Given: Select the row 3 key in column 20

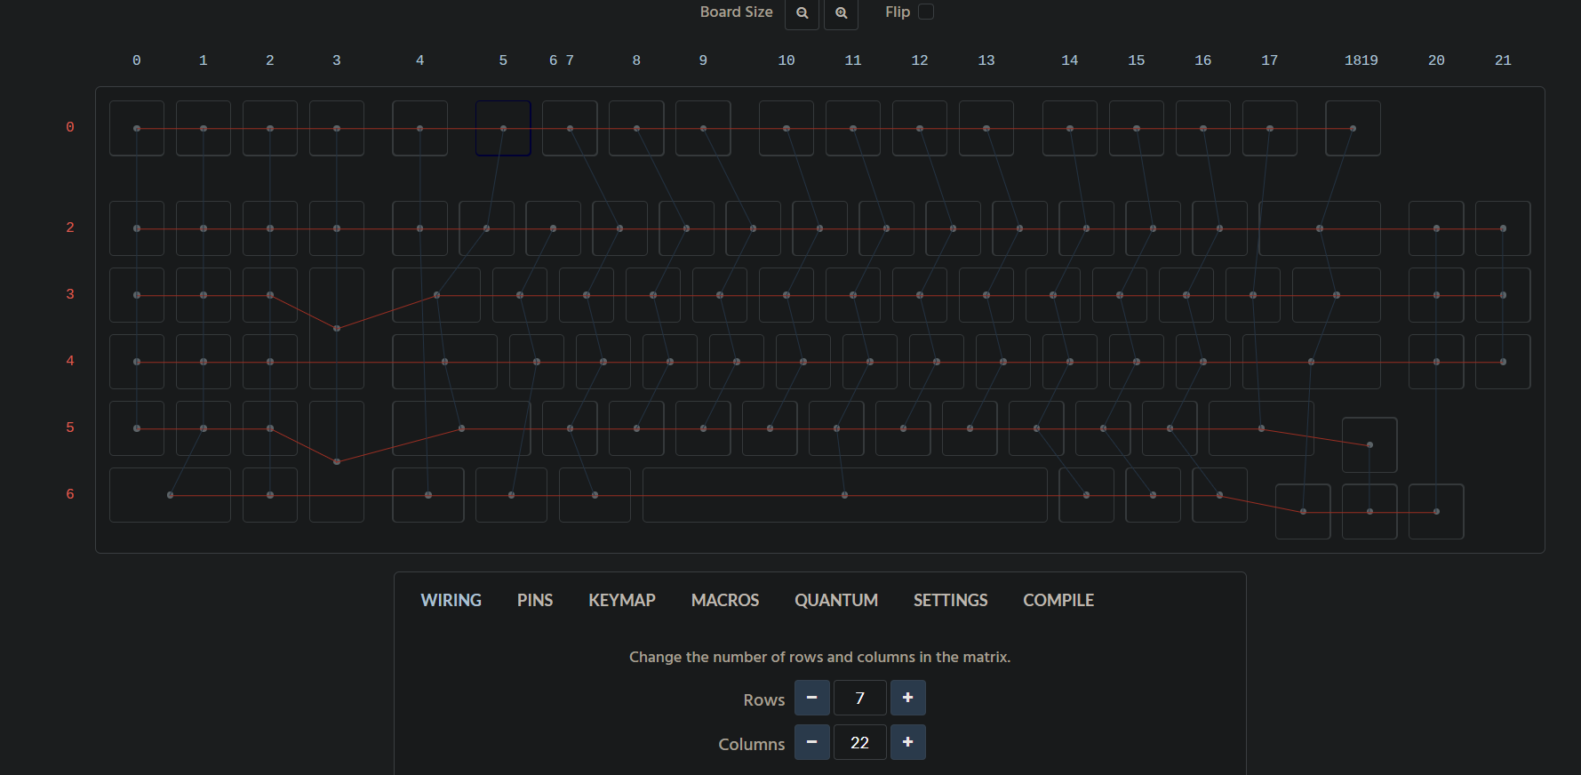Looking at the screenshot, I should click(x=1436, y=295).
